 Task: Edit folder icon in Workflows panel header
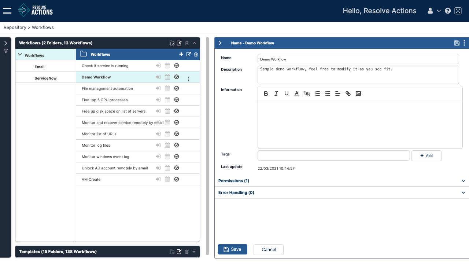(x=179, y=43)
